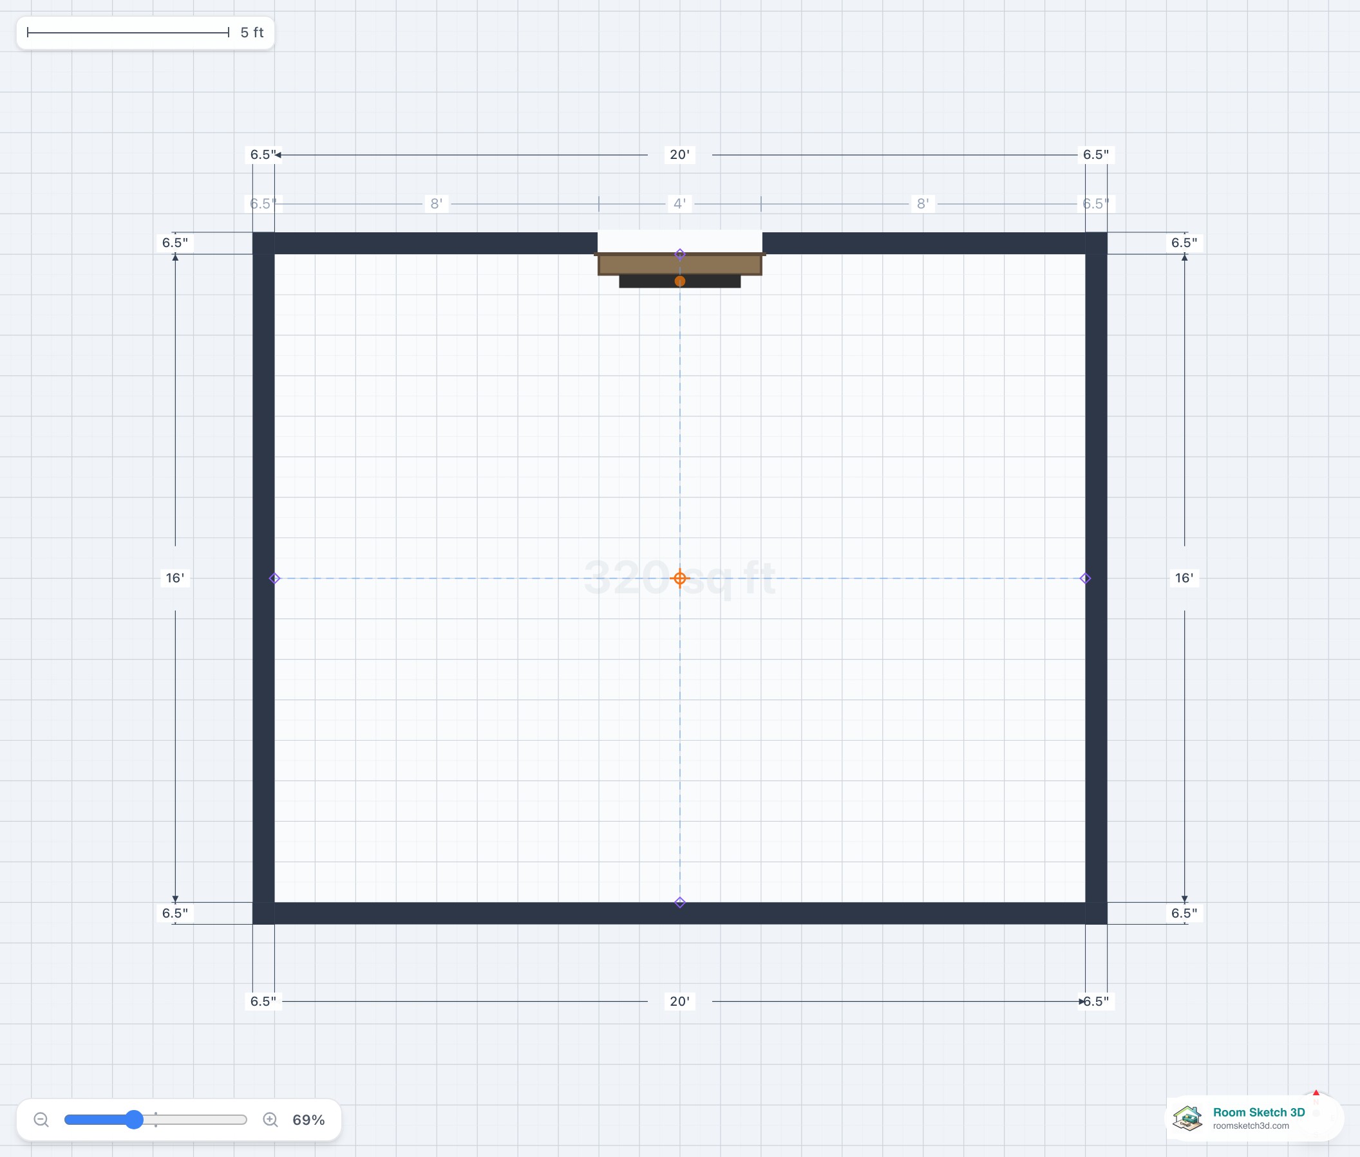The width and height of the screenshot is (1360, 1157).
Task: Click the 6.5" label below right 16' dimension
Action: coord(1184,913)
